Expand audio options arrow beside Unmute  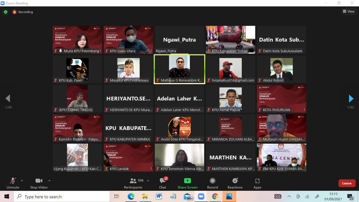22,181
